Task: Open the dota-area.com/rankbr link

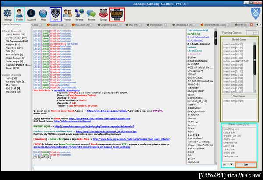Action: coord(107,111)
